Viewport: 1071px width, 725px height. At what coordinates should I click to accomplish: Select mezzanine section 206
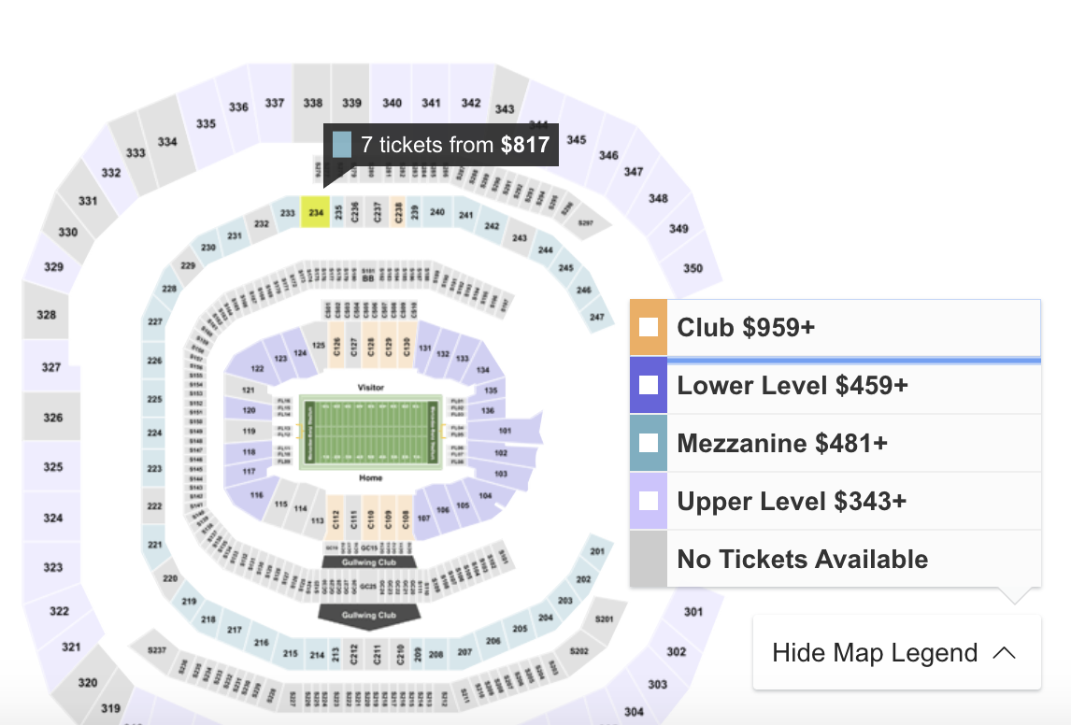point(493,641)
